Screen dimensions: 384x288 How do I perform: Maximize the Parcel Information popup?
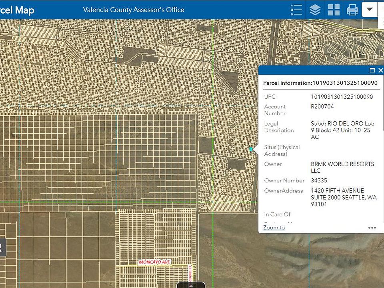[x=372, y=70]
